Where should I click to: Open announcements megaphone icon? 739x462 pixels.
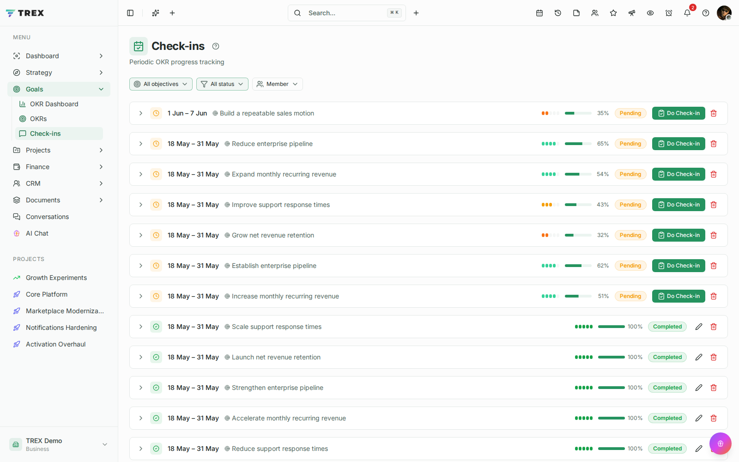[x=632, y=13]
